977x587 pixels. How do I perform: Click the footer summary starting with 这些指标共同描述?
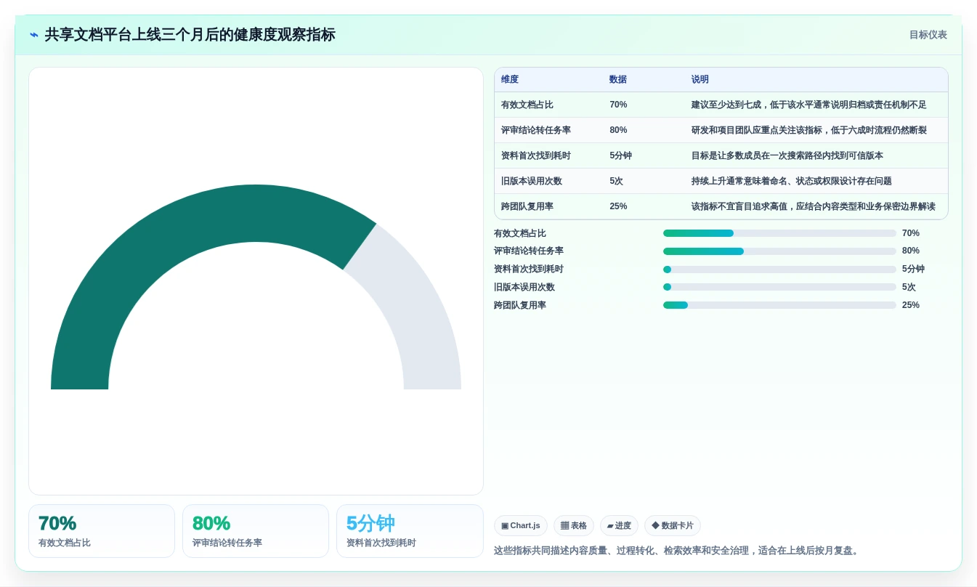point(678,551)
